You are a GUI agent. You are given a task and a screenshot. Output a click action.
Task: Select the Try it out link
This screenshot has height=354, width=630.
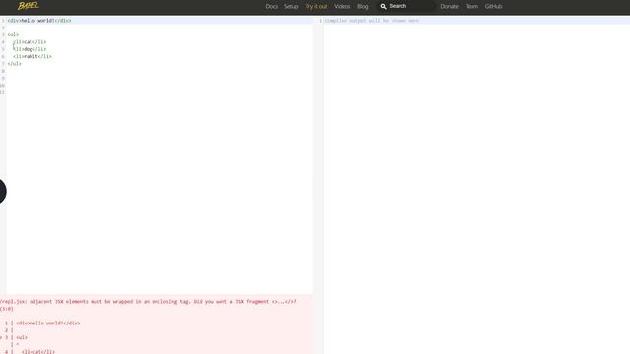click(316, 7)
